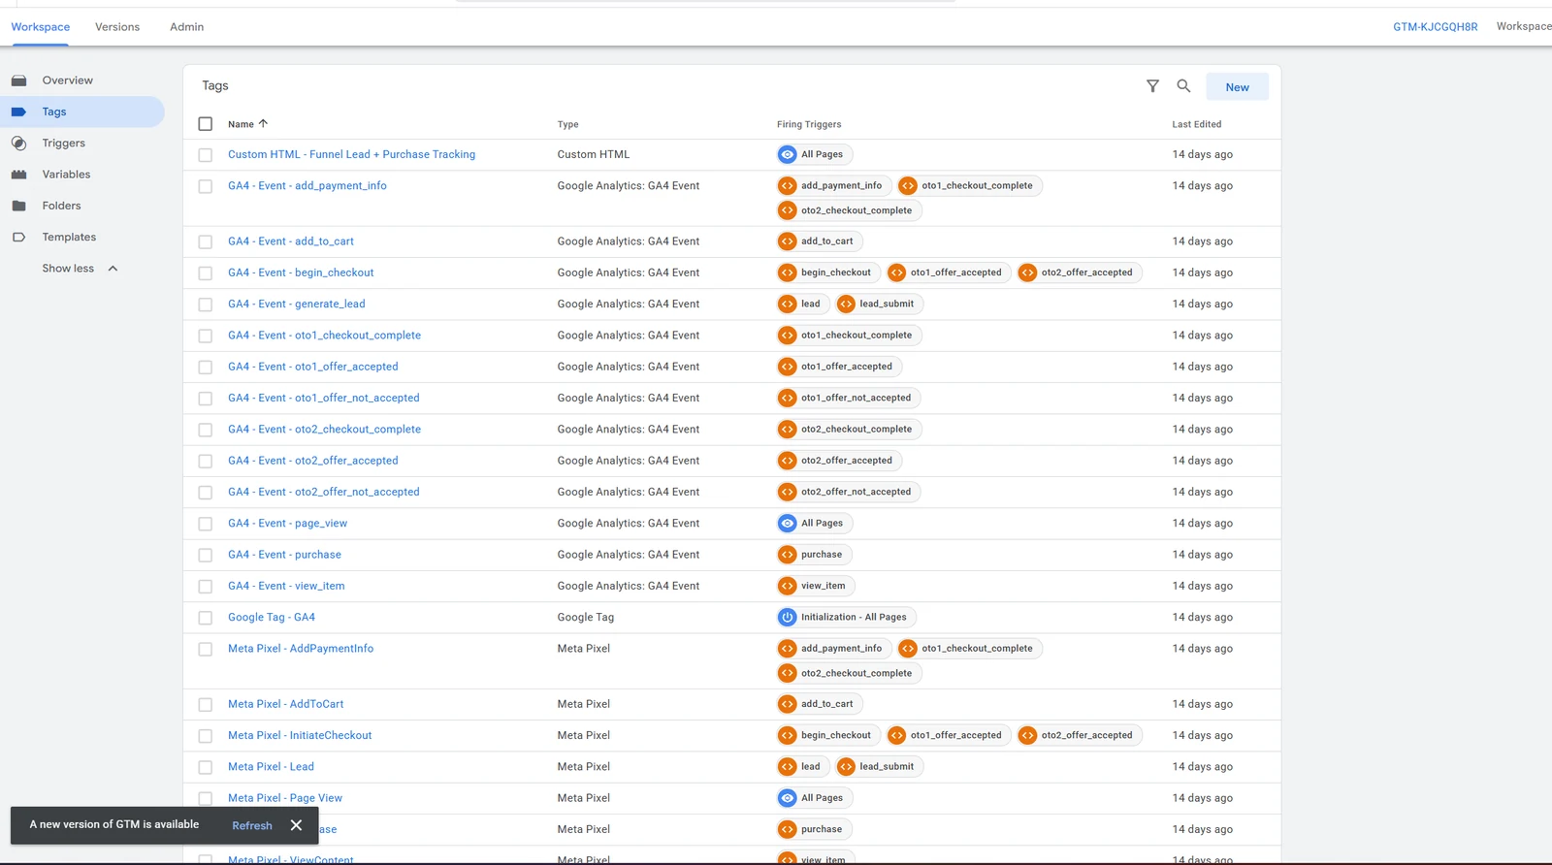Screen dimensions: 1552x865
Task: Dismiss the GTM new version notification
Action: (296, 825)
